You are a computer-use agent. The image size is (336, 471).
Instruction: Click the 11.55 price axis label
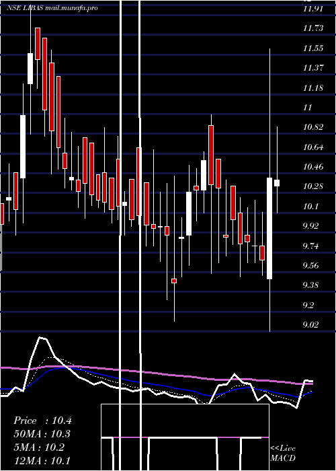coord(313,48)
